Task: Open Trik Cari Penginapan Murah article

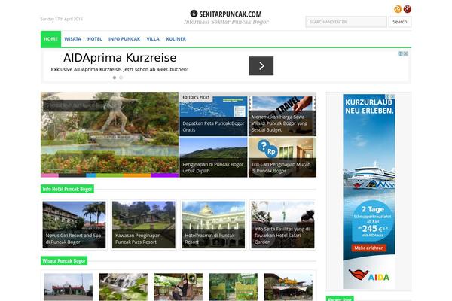Action: pos(282,157)
